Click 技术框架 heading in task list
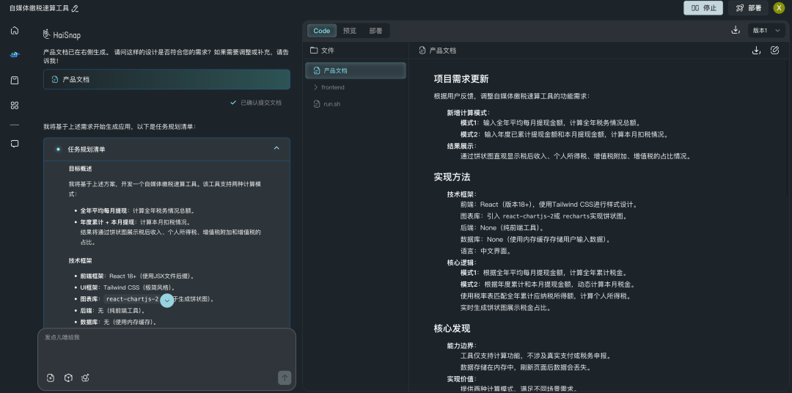 81,260
